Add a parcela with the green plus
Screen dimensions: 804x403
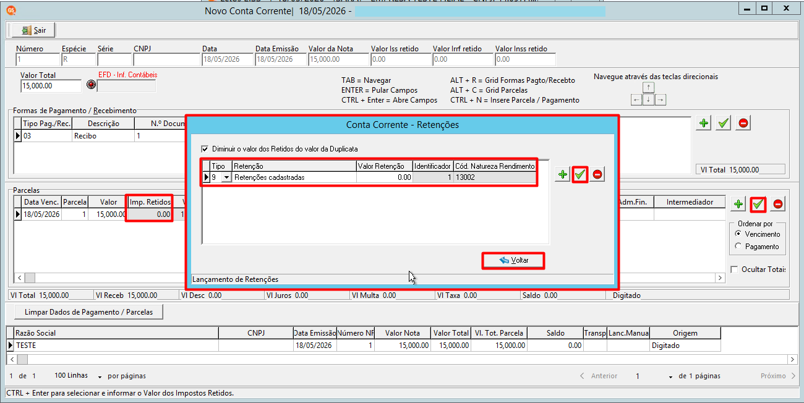[738, 204]
